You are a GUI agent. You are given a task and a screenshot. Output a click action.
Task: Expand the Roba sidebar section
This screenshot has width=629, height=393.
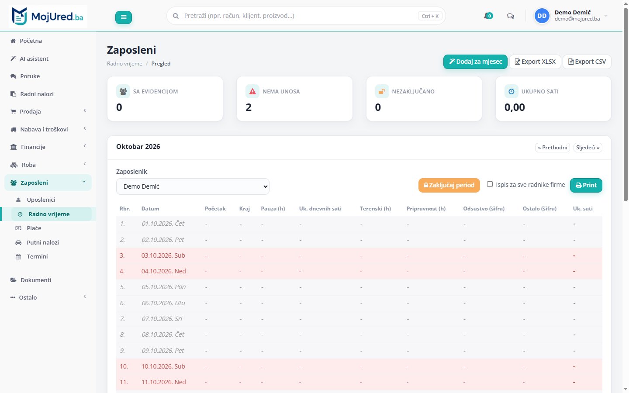(x=48, y=165)
